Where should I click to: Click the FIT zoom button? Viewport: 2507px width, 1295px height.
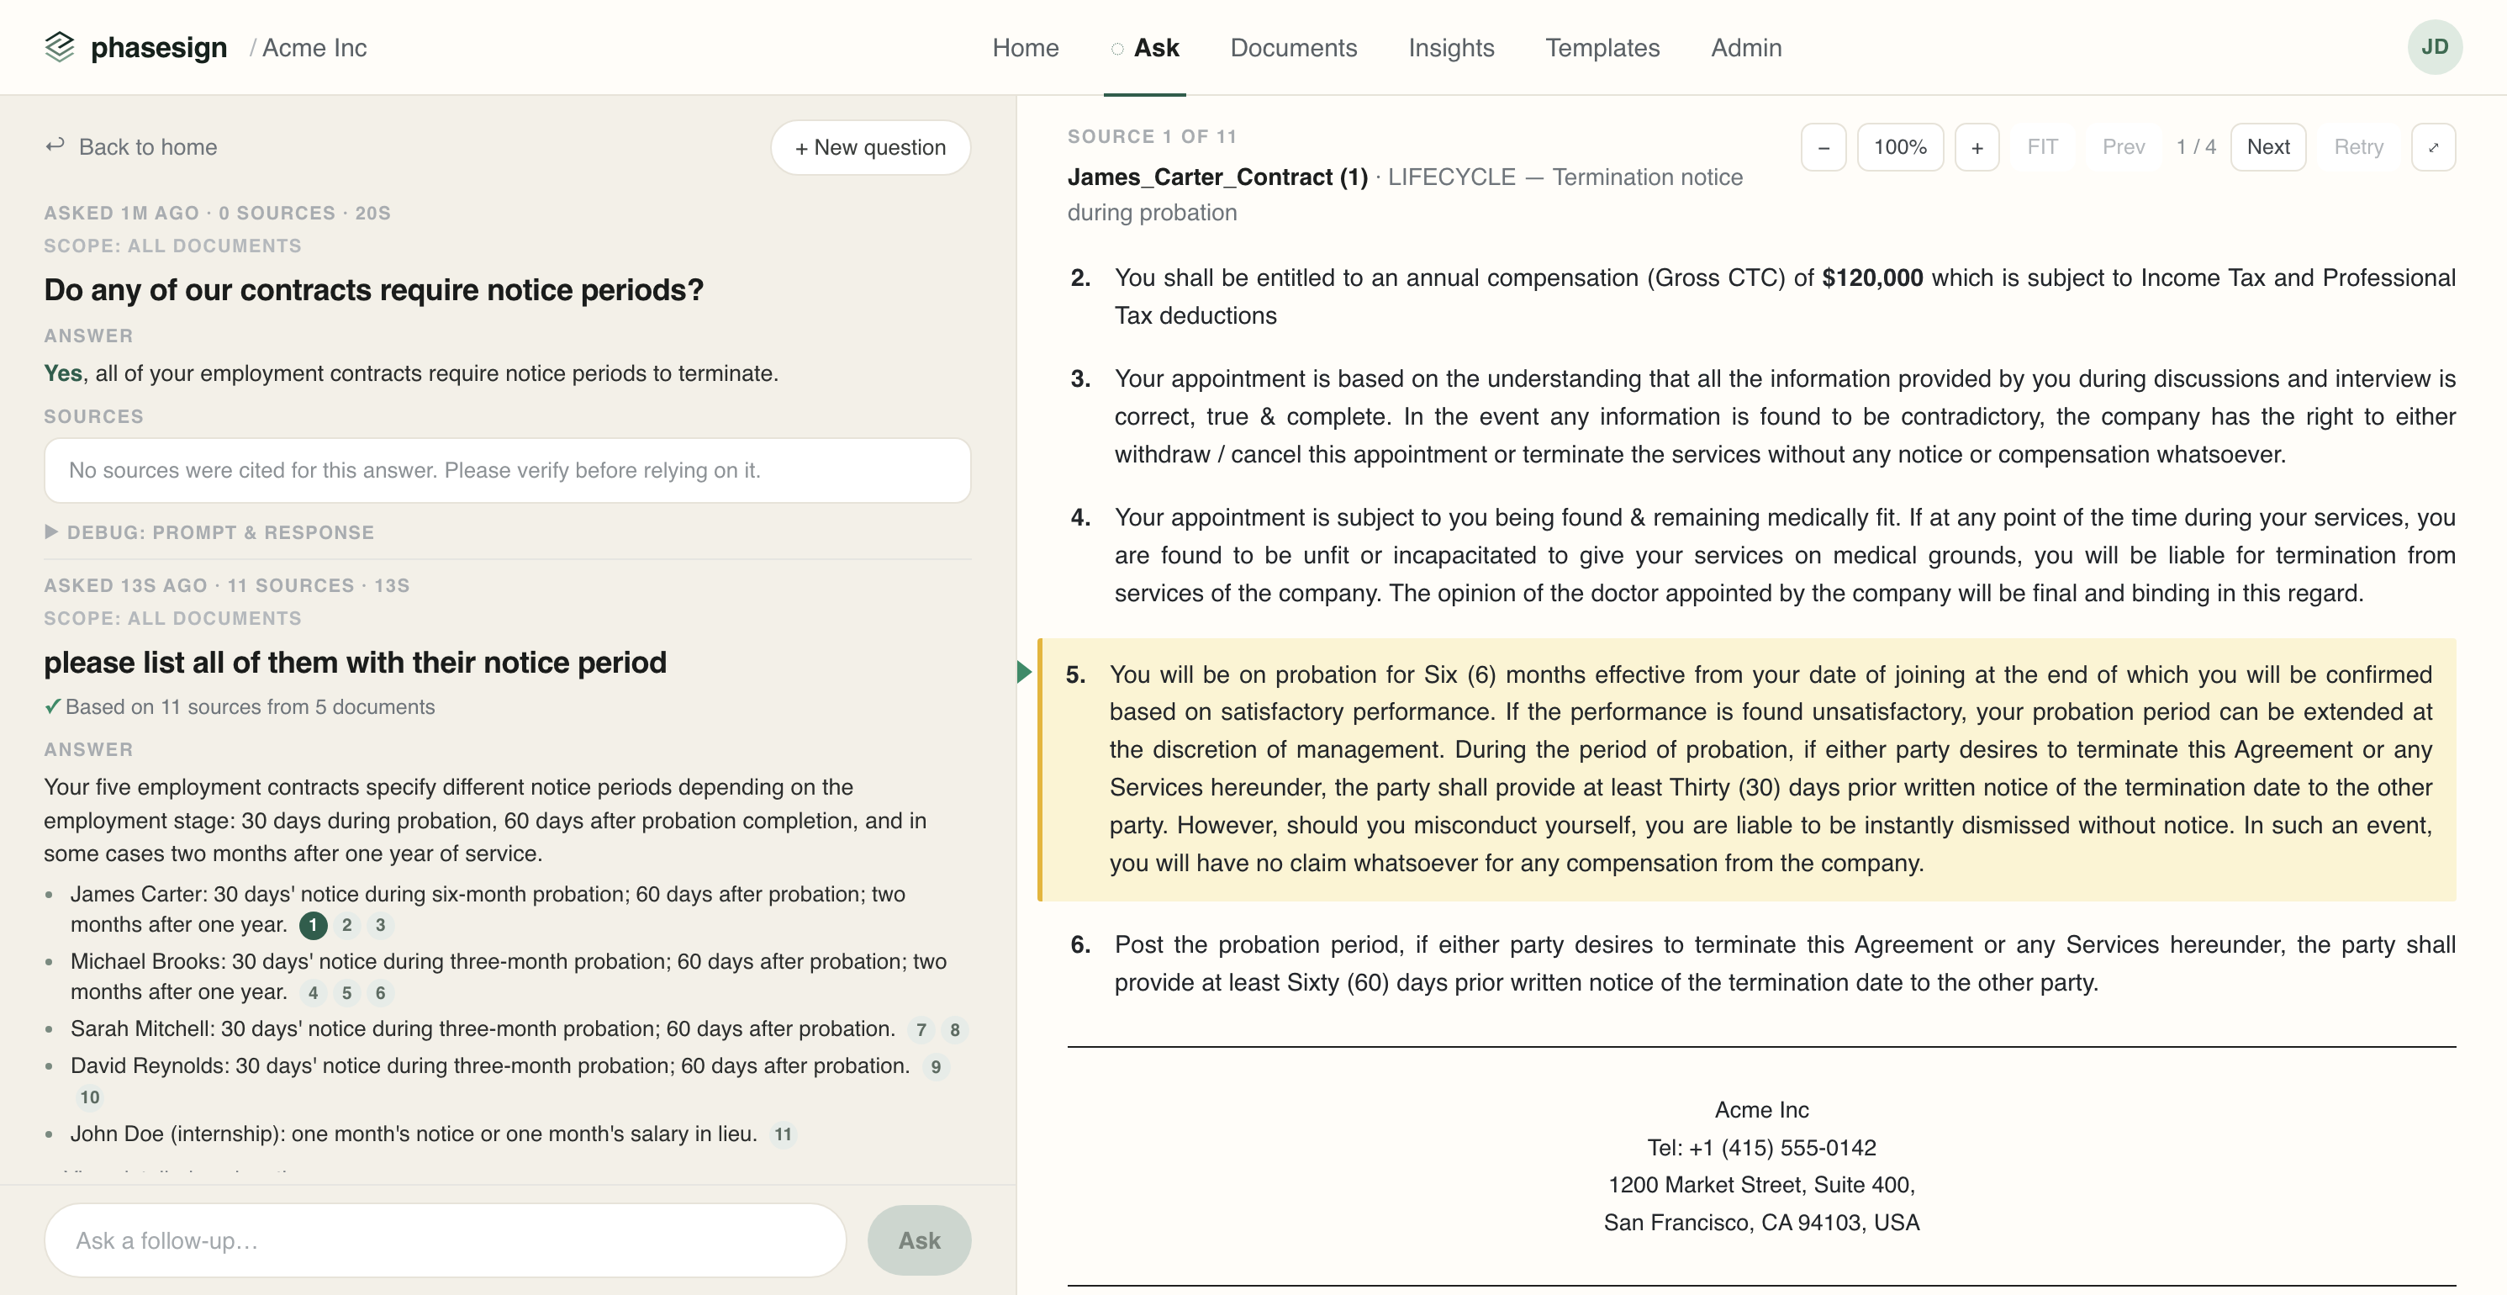[2042, 147]
